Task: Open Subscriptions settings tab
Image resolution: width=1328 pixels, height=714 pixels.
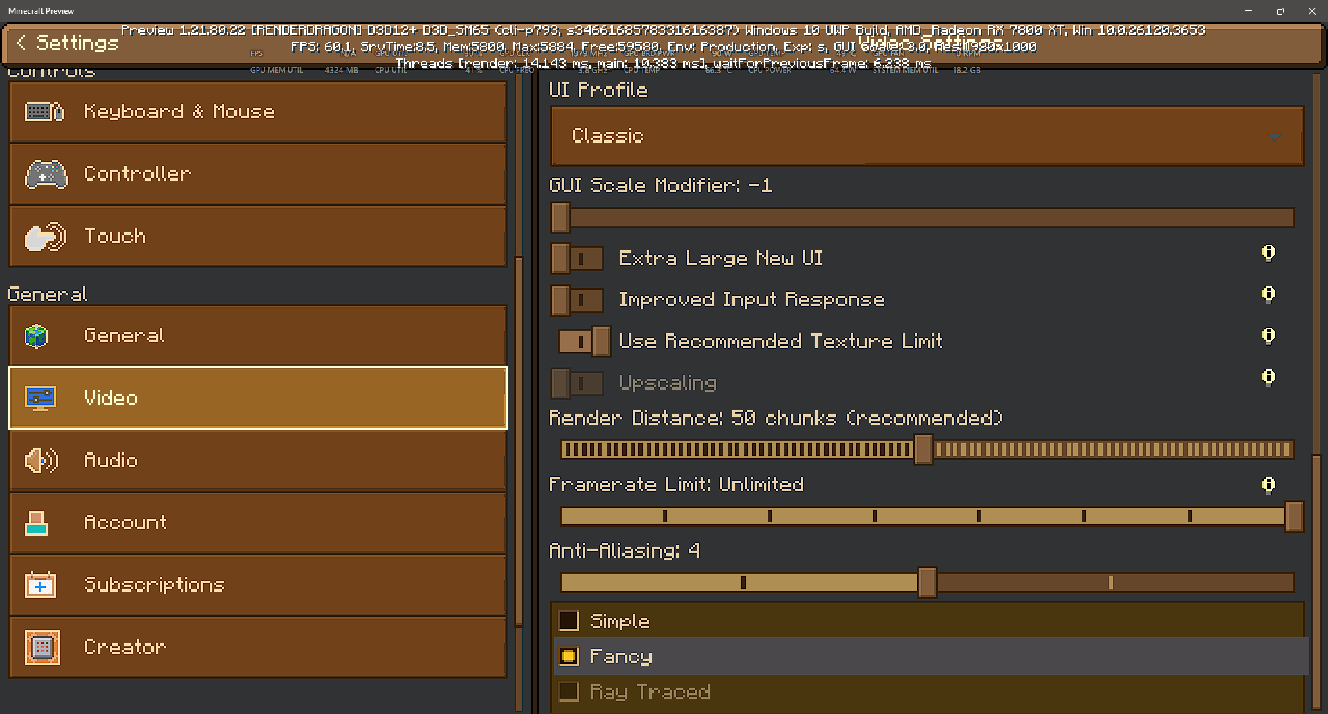Action: [258, 585]
